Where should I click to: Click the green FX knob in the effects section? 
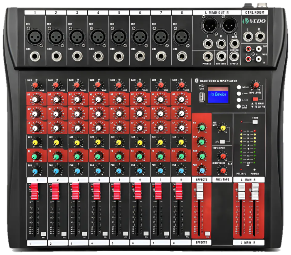pyautogui.click(x=202, y=127)
